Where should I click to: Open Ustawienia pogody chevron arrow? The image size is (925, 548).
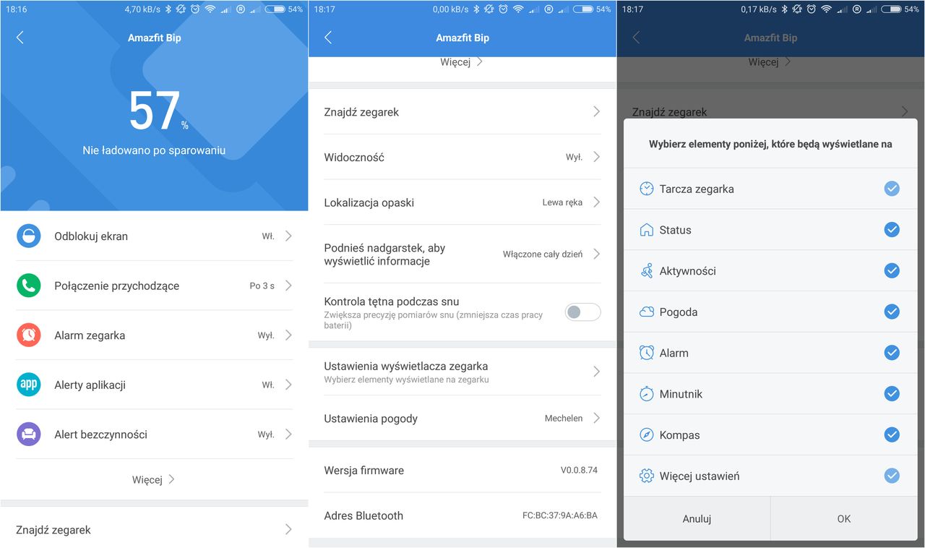click(x=596, y=418)
